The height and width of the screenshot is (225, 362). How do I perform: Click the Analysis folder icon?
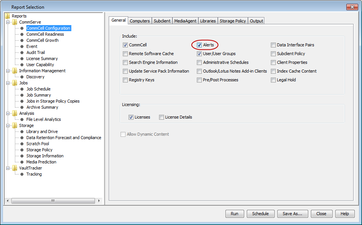pyautogui.click(x=15, y=113)
